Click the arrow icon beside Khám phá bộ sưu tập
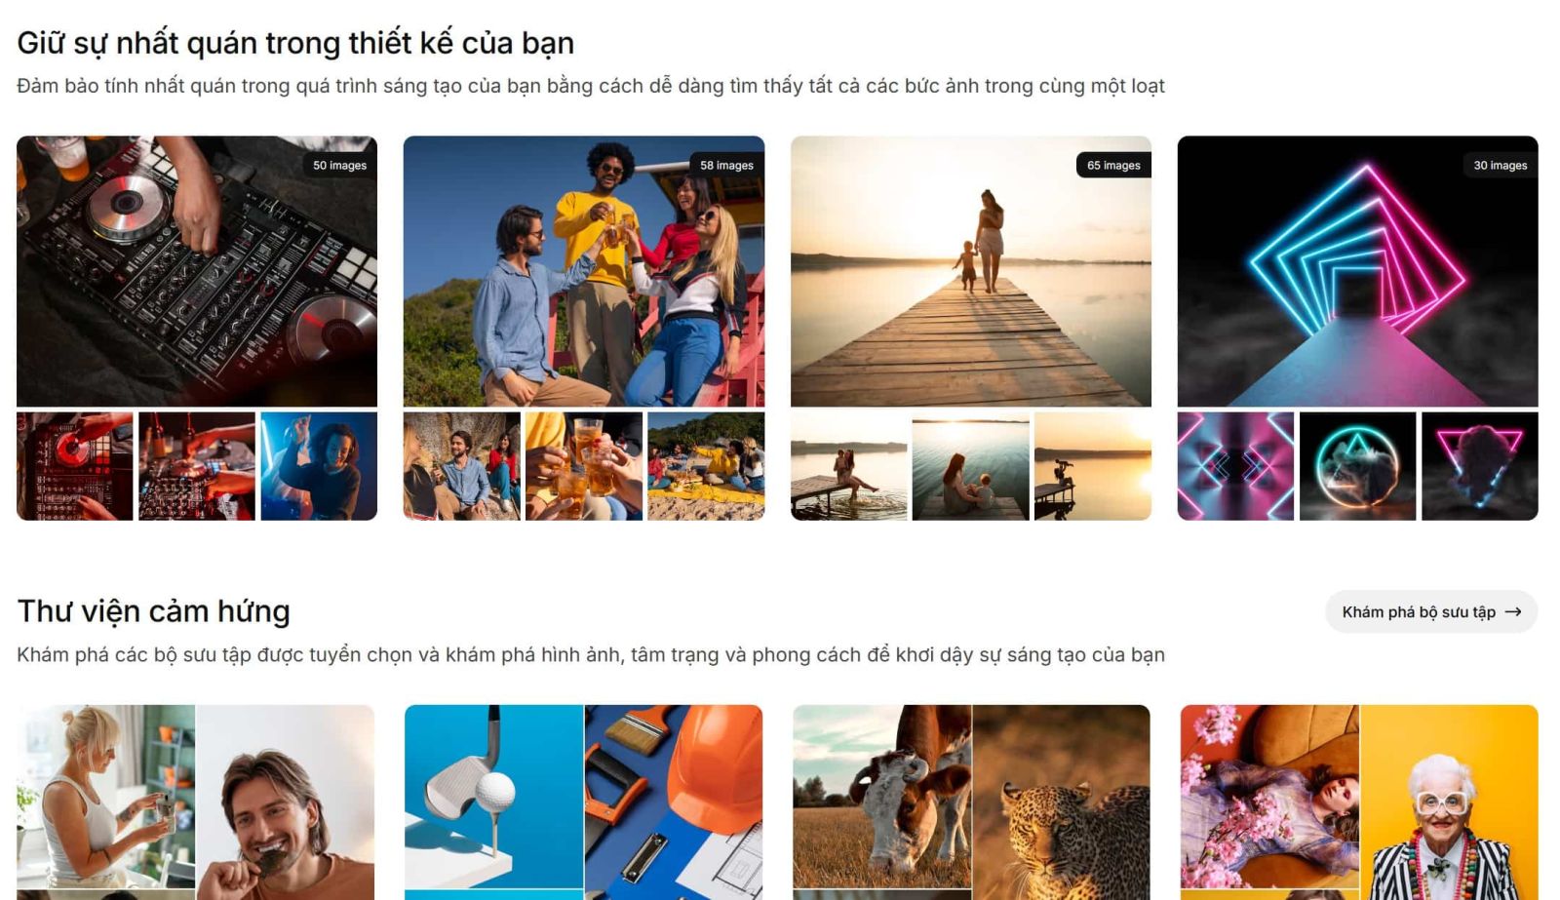The height and width of the screenshot is (900, 1560). [x=1512, y=612]
